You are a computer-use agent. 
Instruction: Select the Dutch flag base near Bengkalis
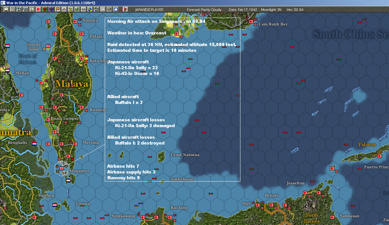point(34,143)
